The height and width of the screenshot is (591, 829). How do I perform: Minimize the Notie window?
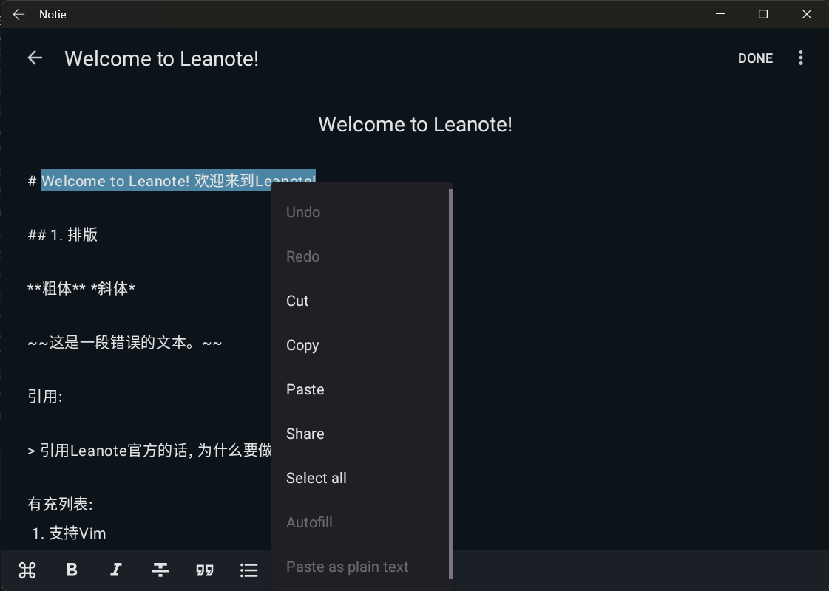tap(720, 14)
